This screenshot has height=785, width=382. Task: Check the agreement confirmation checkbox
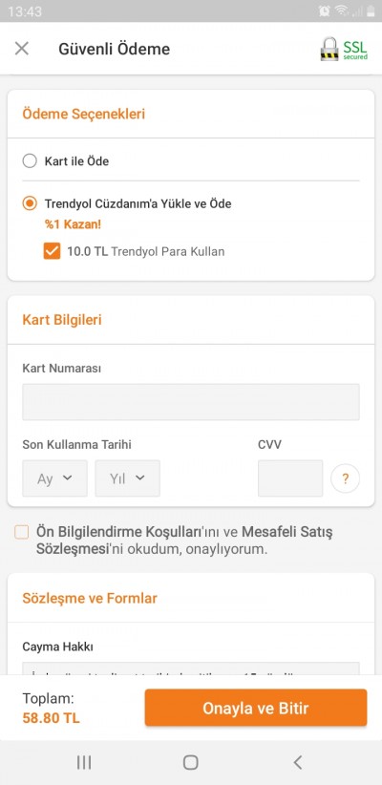point(22,532)
